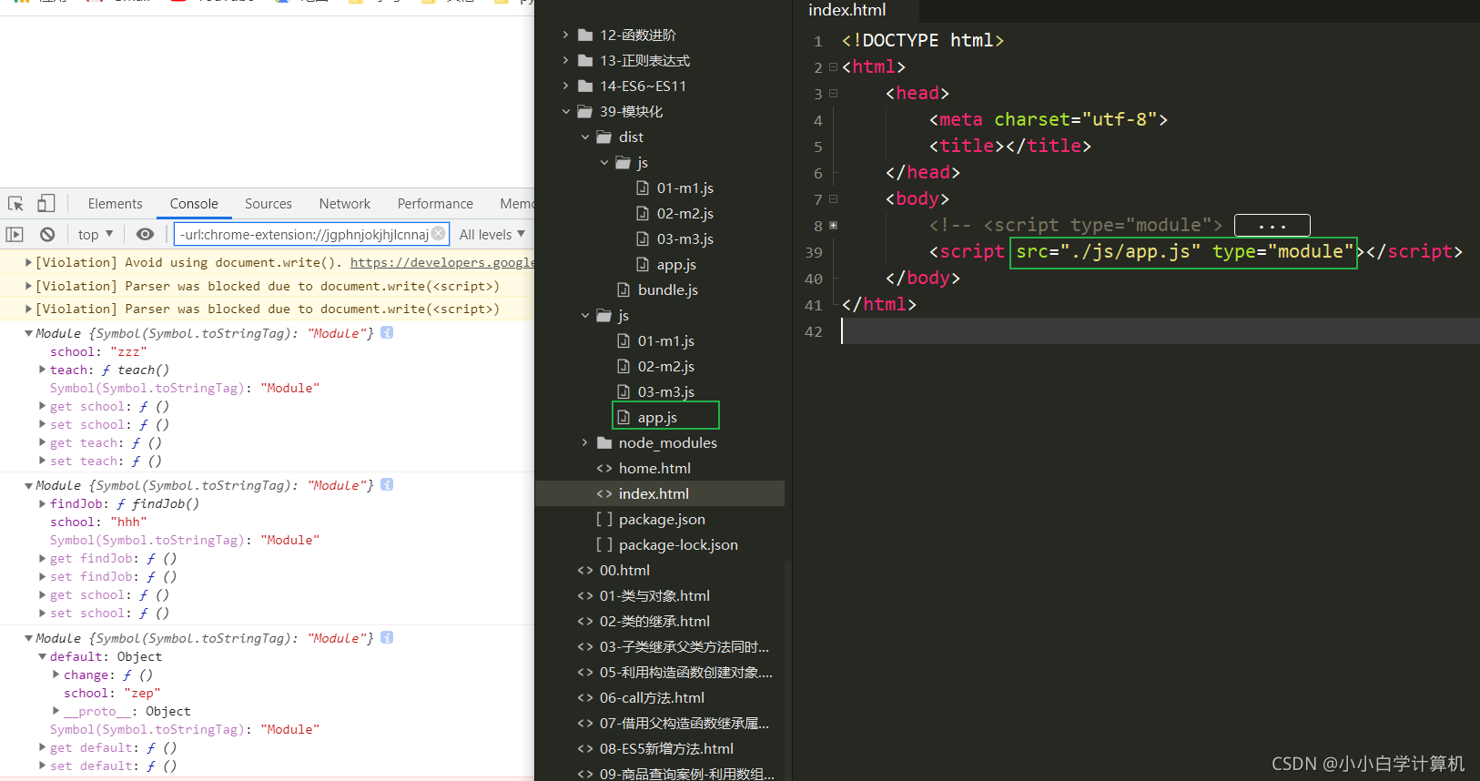Expand the findJob function property
This screenshot has width=1480, height=781.
(x=43, y=503)
